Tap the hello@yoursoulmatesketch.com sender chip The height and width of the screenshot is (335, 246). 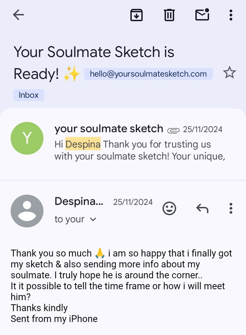pyautogui.click(x=148, y=74)
